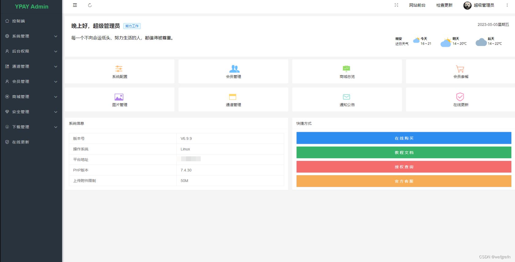Open the 系统配置 shortcut icon
The image size is (515, 262).
coord(119,69)
